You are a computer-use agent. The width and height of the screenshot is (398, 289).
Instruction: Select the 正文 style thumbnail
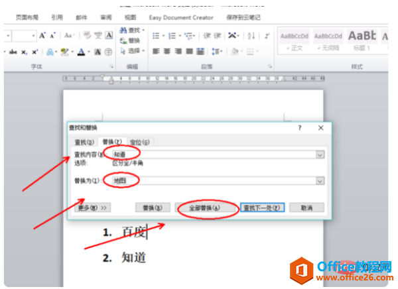tap(294, 41)
